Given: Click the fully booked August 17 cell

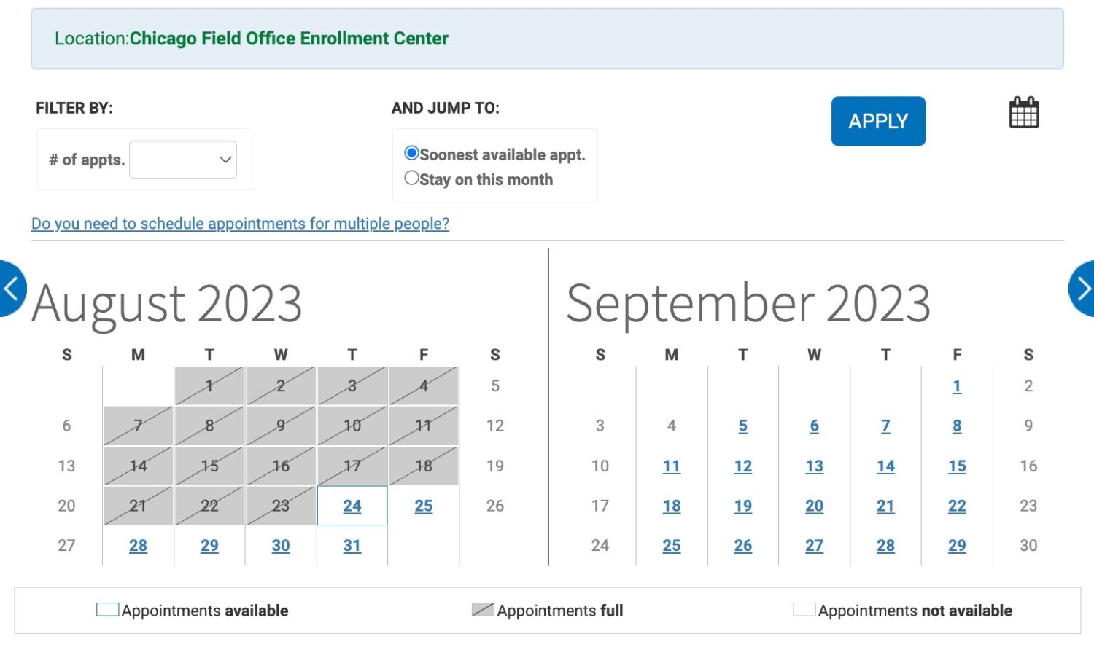Looking at the screenshot, I should click(x=352, y=466).
